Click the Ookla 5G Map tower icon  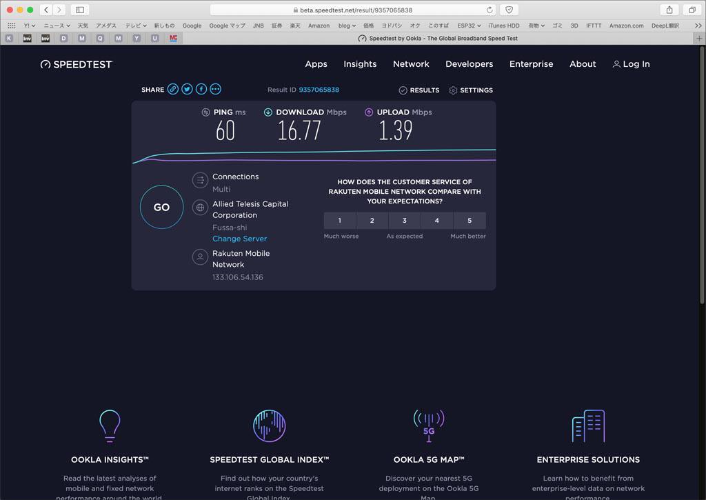(429, 426)
